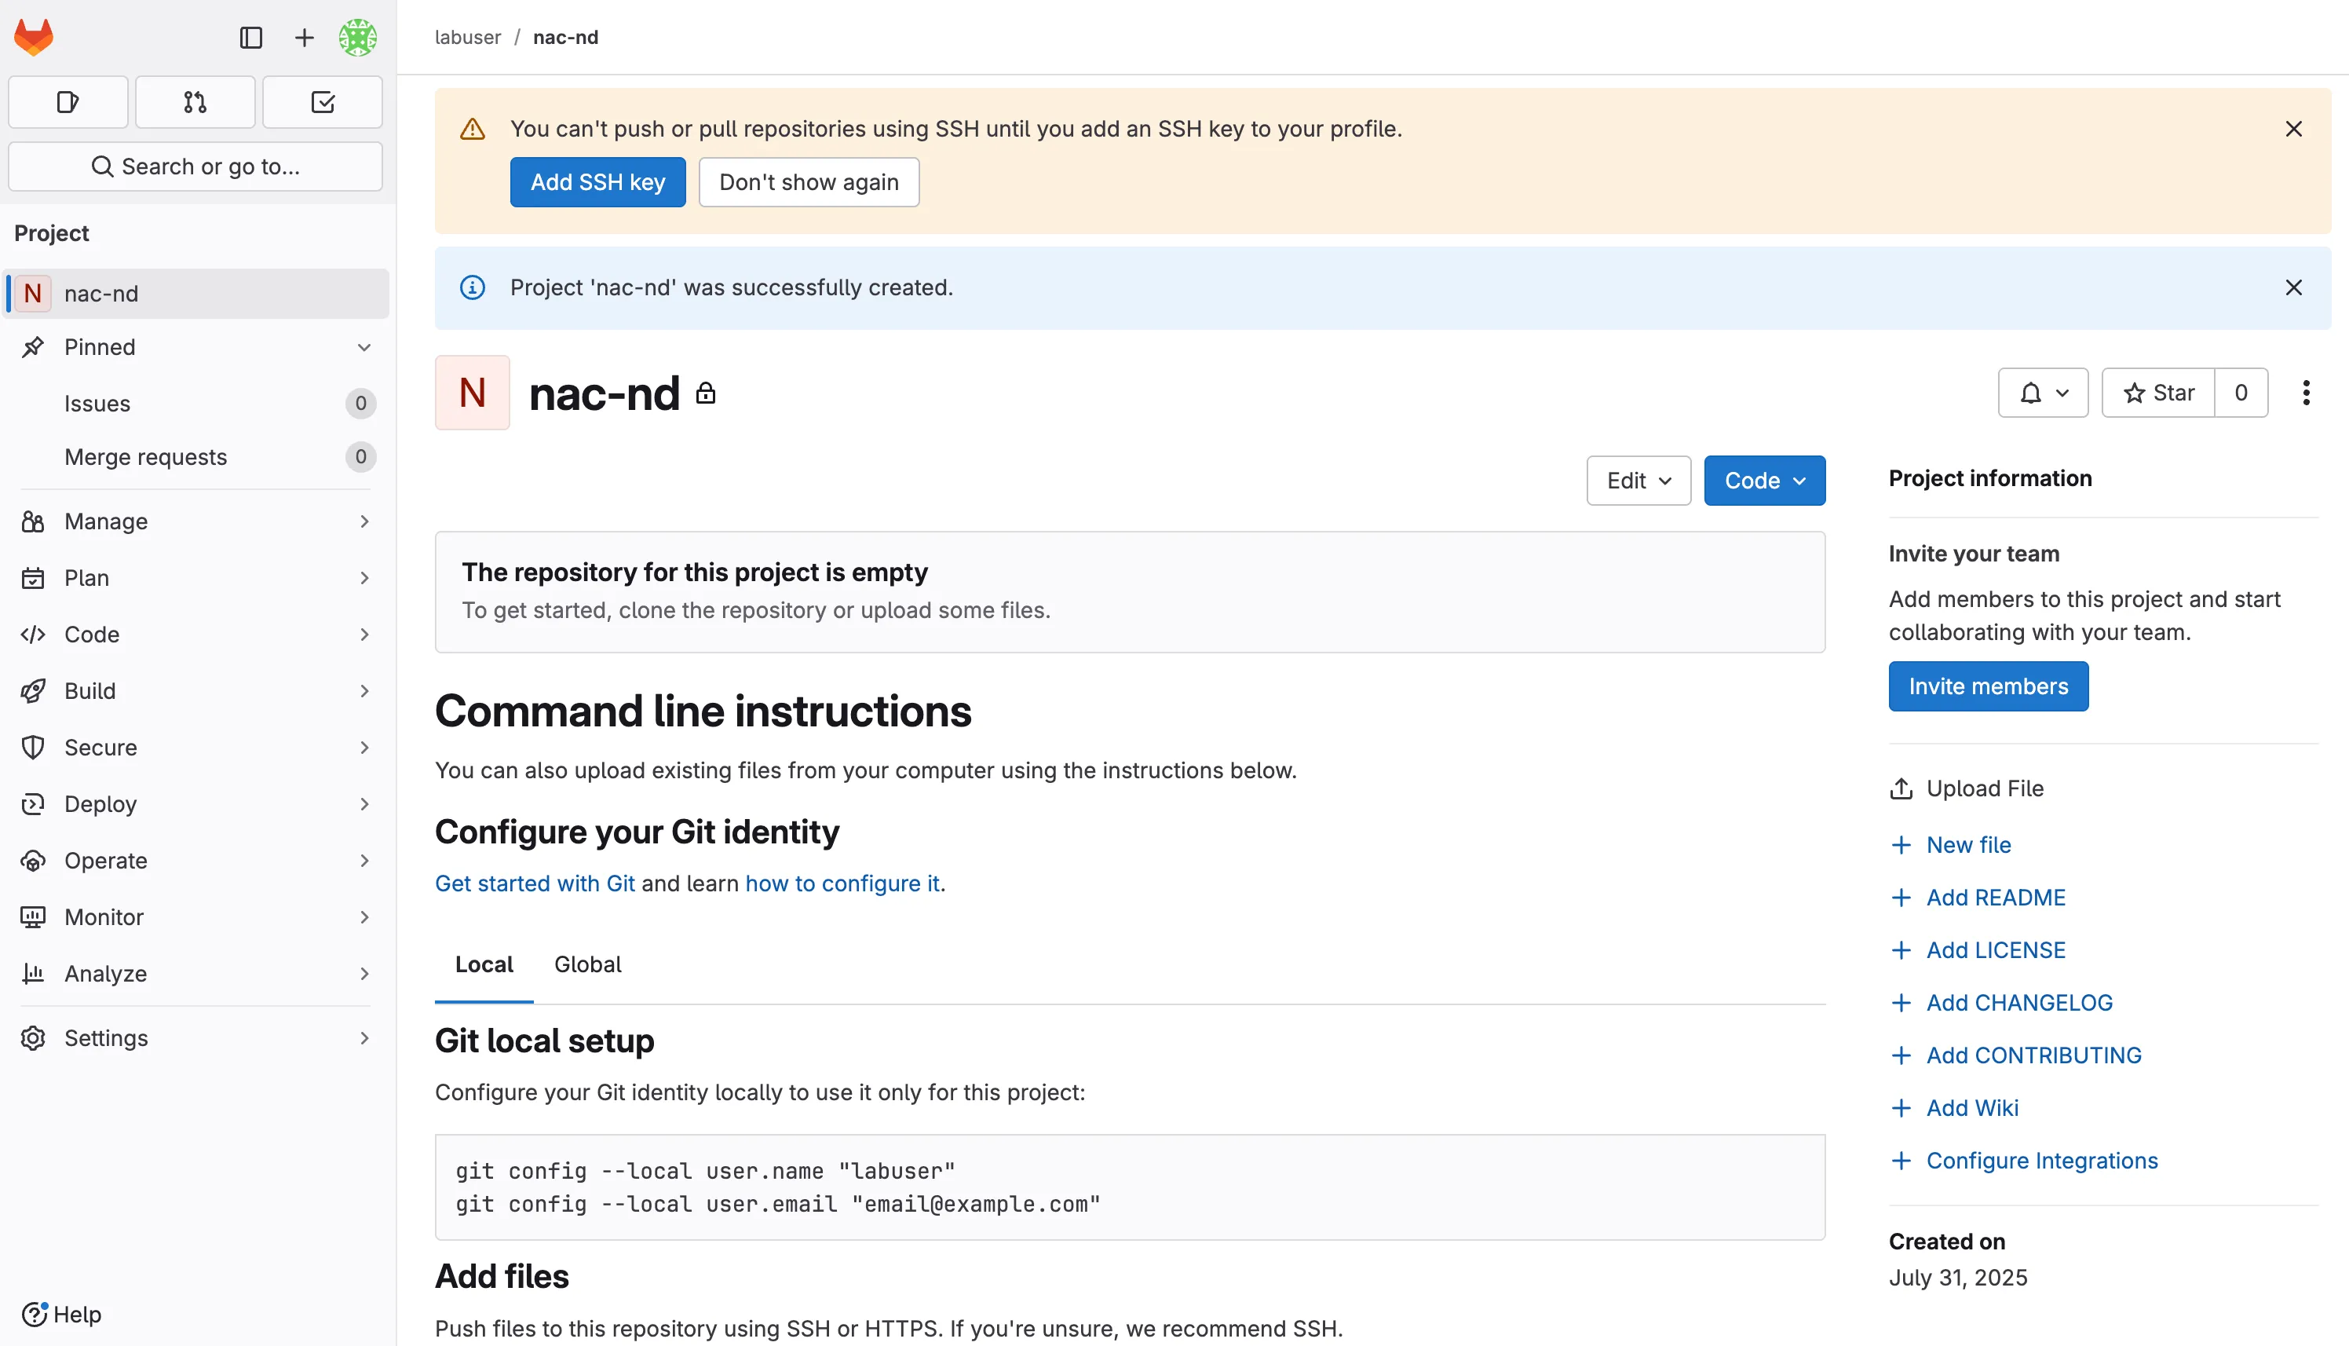Click the Add SSH key button
Screen dimensions: 2349x1346
click(597, 182)
